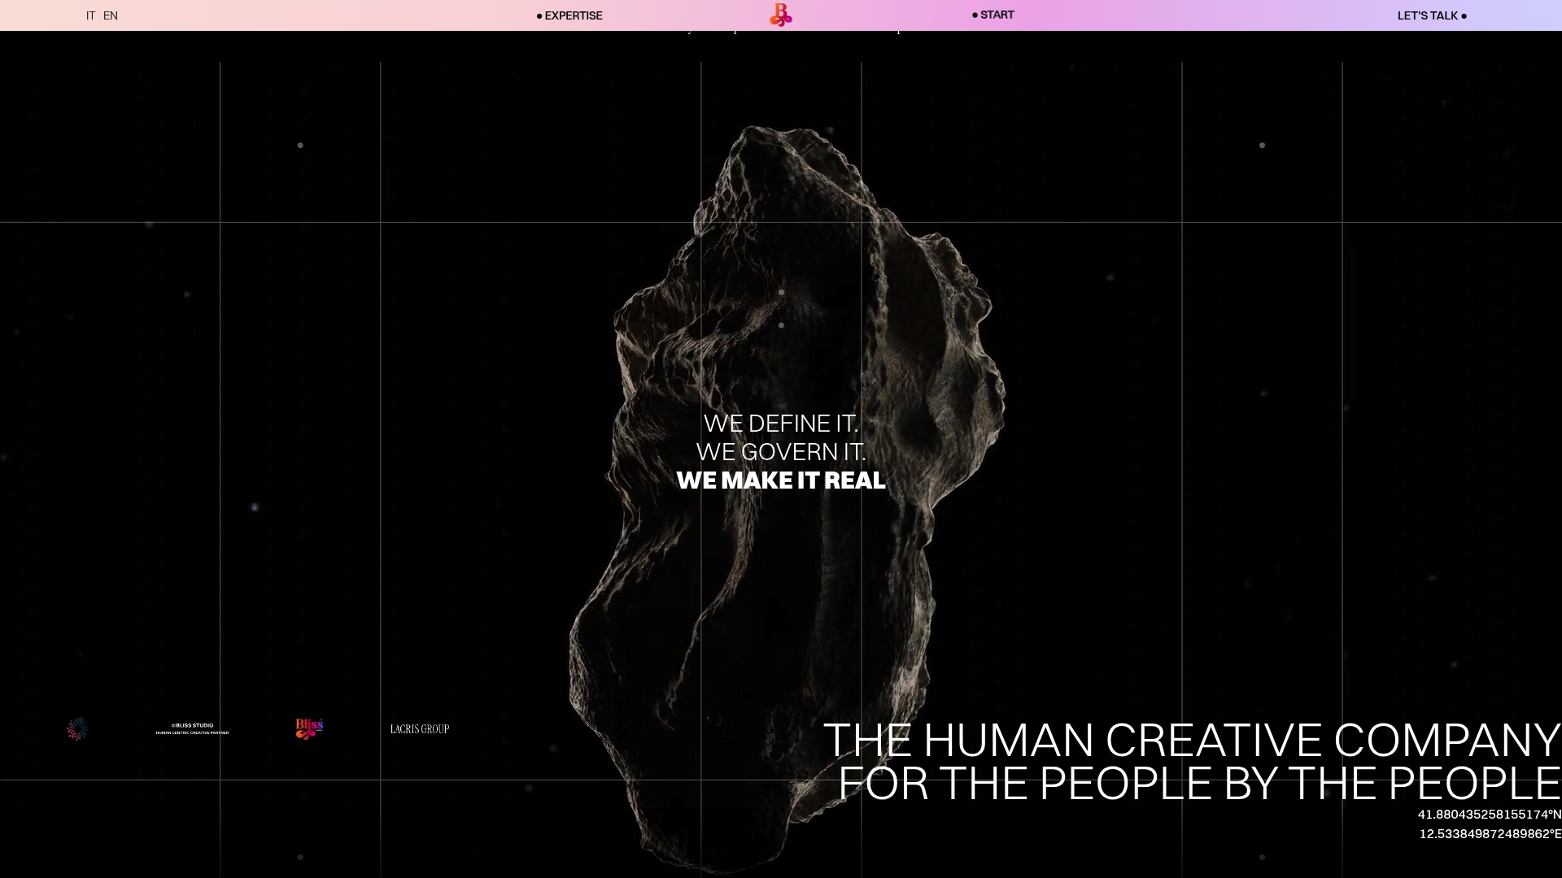
Task: Click the circular dotted swirl logo
Action: click(x=77, y=728)
